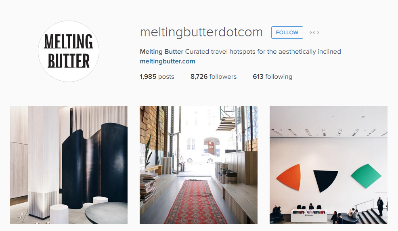Open the museum colored shapes photo

pyautogui.click(x=329, y=165)
